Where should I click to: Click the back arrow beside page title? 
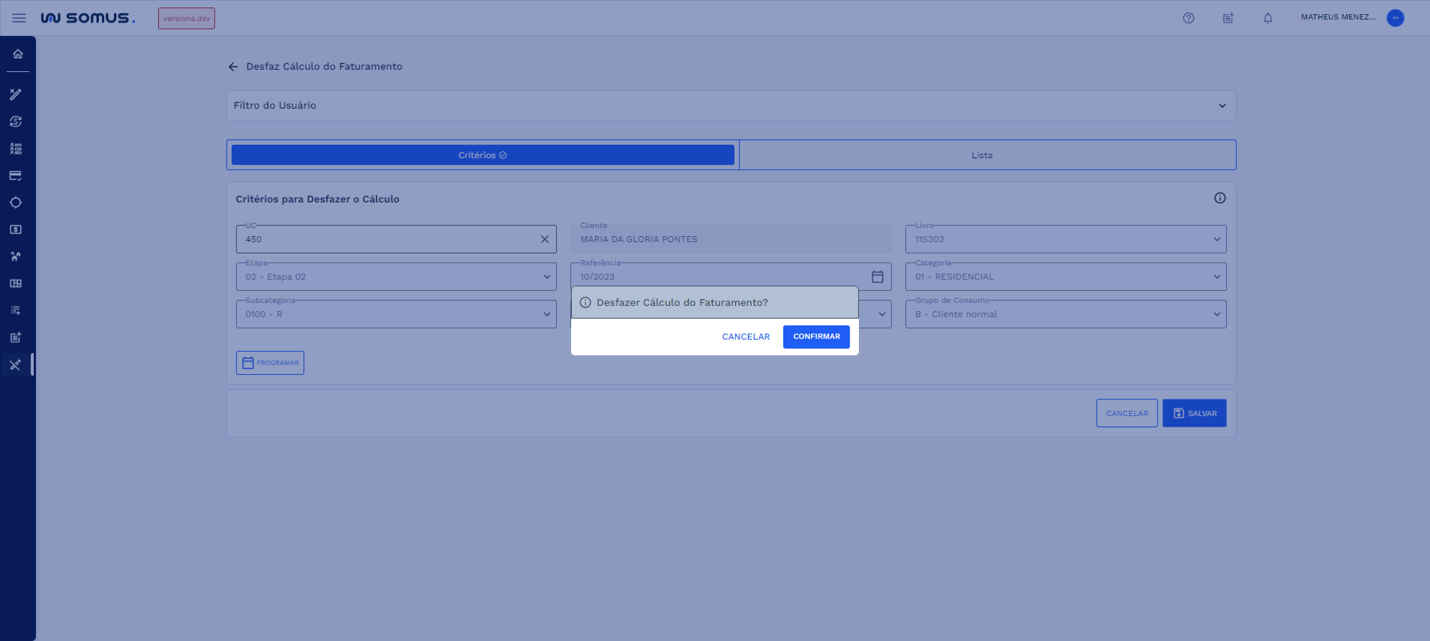point(233,67)
